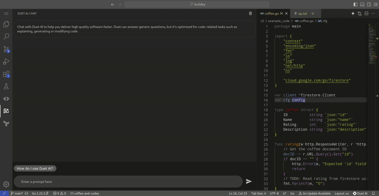Click the Duet AI sparkle icon in editor toolbar

(x=353, y=13)
